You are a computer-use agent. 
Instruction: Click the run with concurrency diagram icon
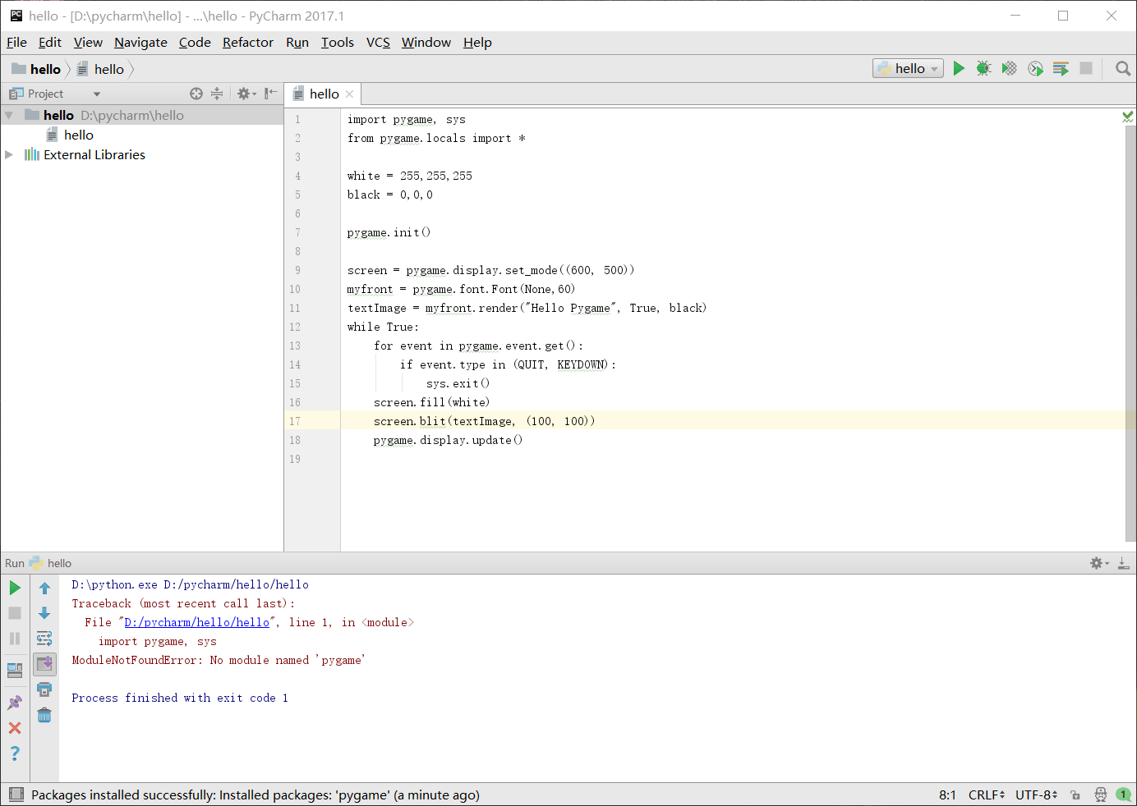(x=1061, y=69)
